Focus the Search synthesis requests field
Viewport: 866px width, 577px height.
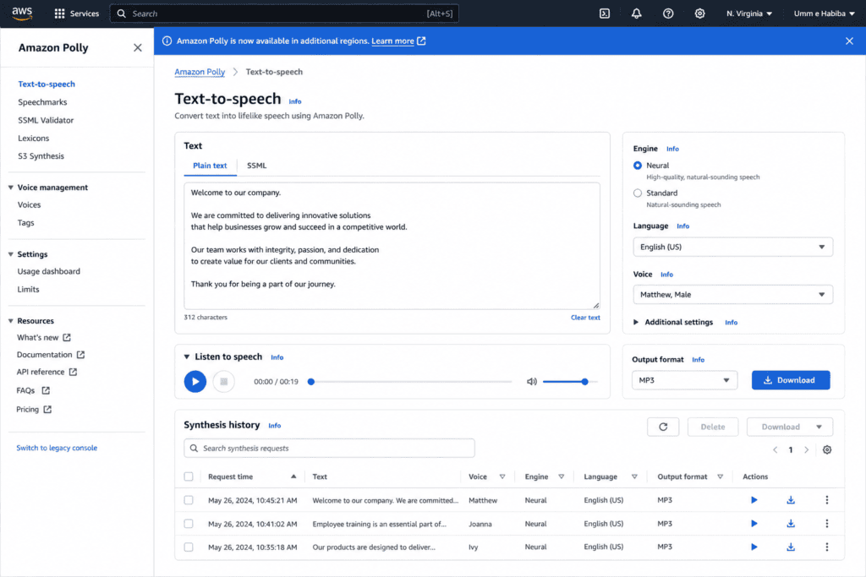tap(329, 448)
